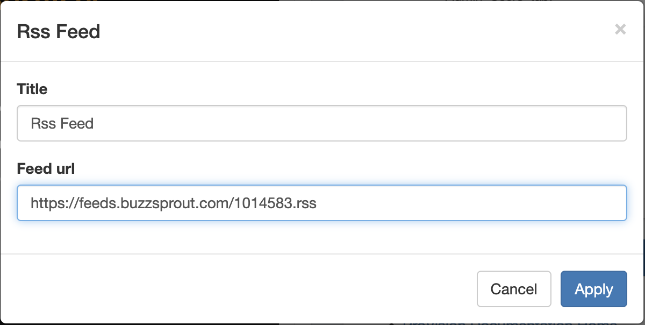Viewport: 645px width, 325px height.
Task: Click the "Rss Feed" dialog heading
Action: pyautogui.click(x=59, y=32)
